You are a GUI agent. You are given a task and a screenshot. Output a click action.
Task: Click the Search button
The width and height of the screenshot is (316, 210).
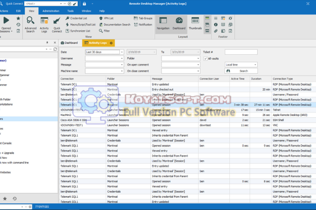click(x=241, y=71)
